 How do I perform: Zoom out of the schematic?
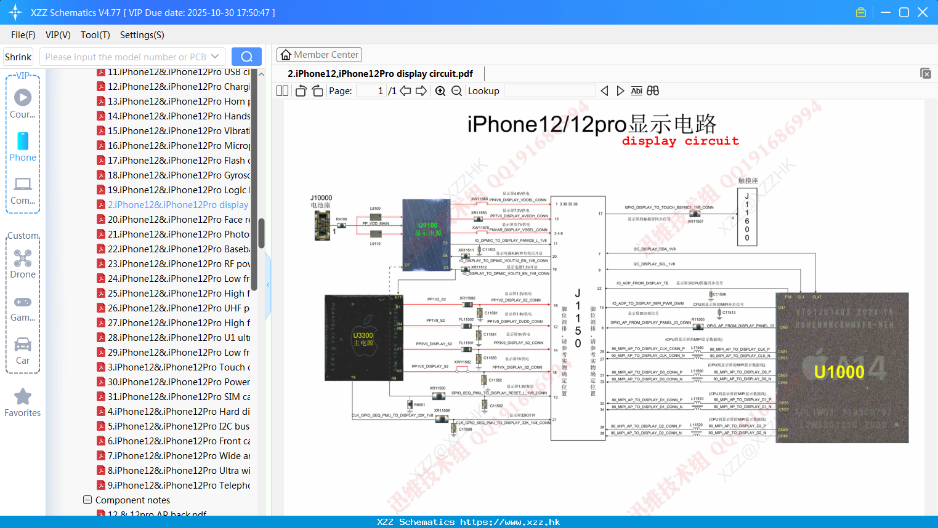point(456,91)
